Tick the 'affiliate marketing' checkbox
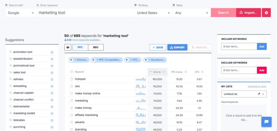This screenshot has width=277, height=131. [x=72, y=115]
